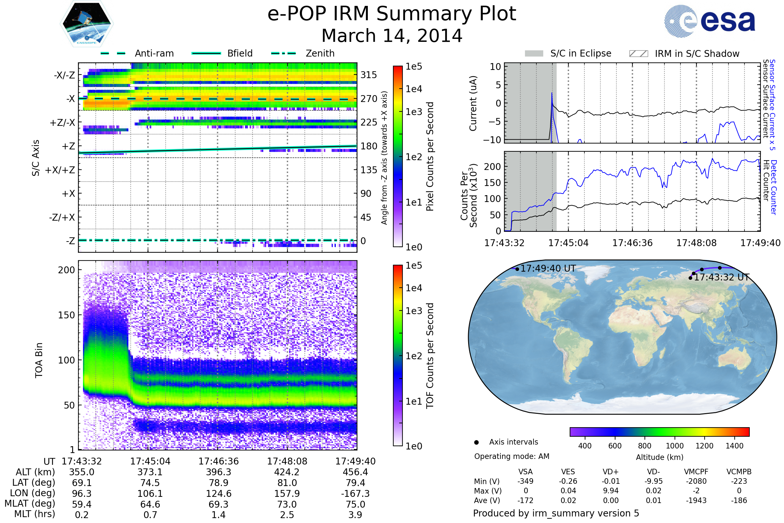
Task: Click the Axis intervals black dot marker
Action: click(476, 442)
